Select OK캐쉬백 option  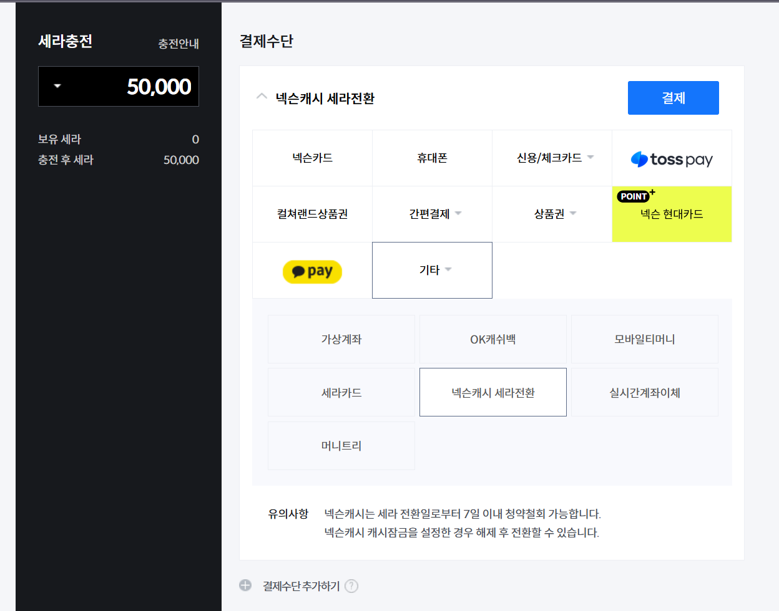click(493, 339)
